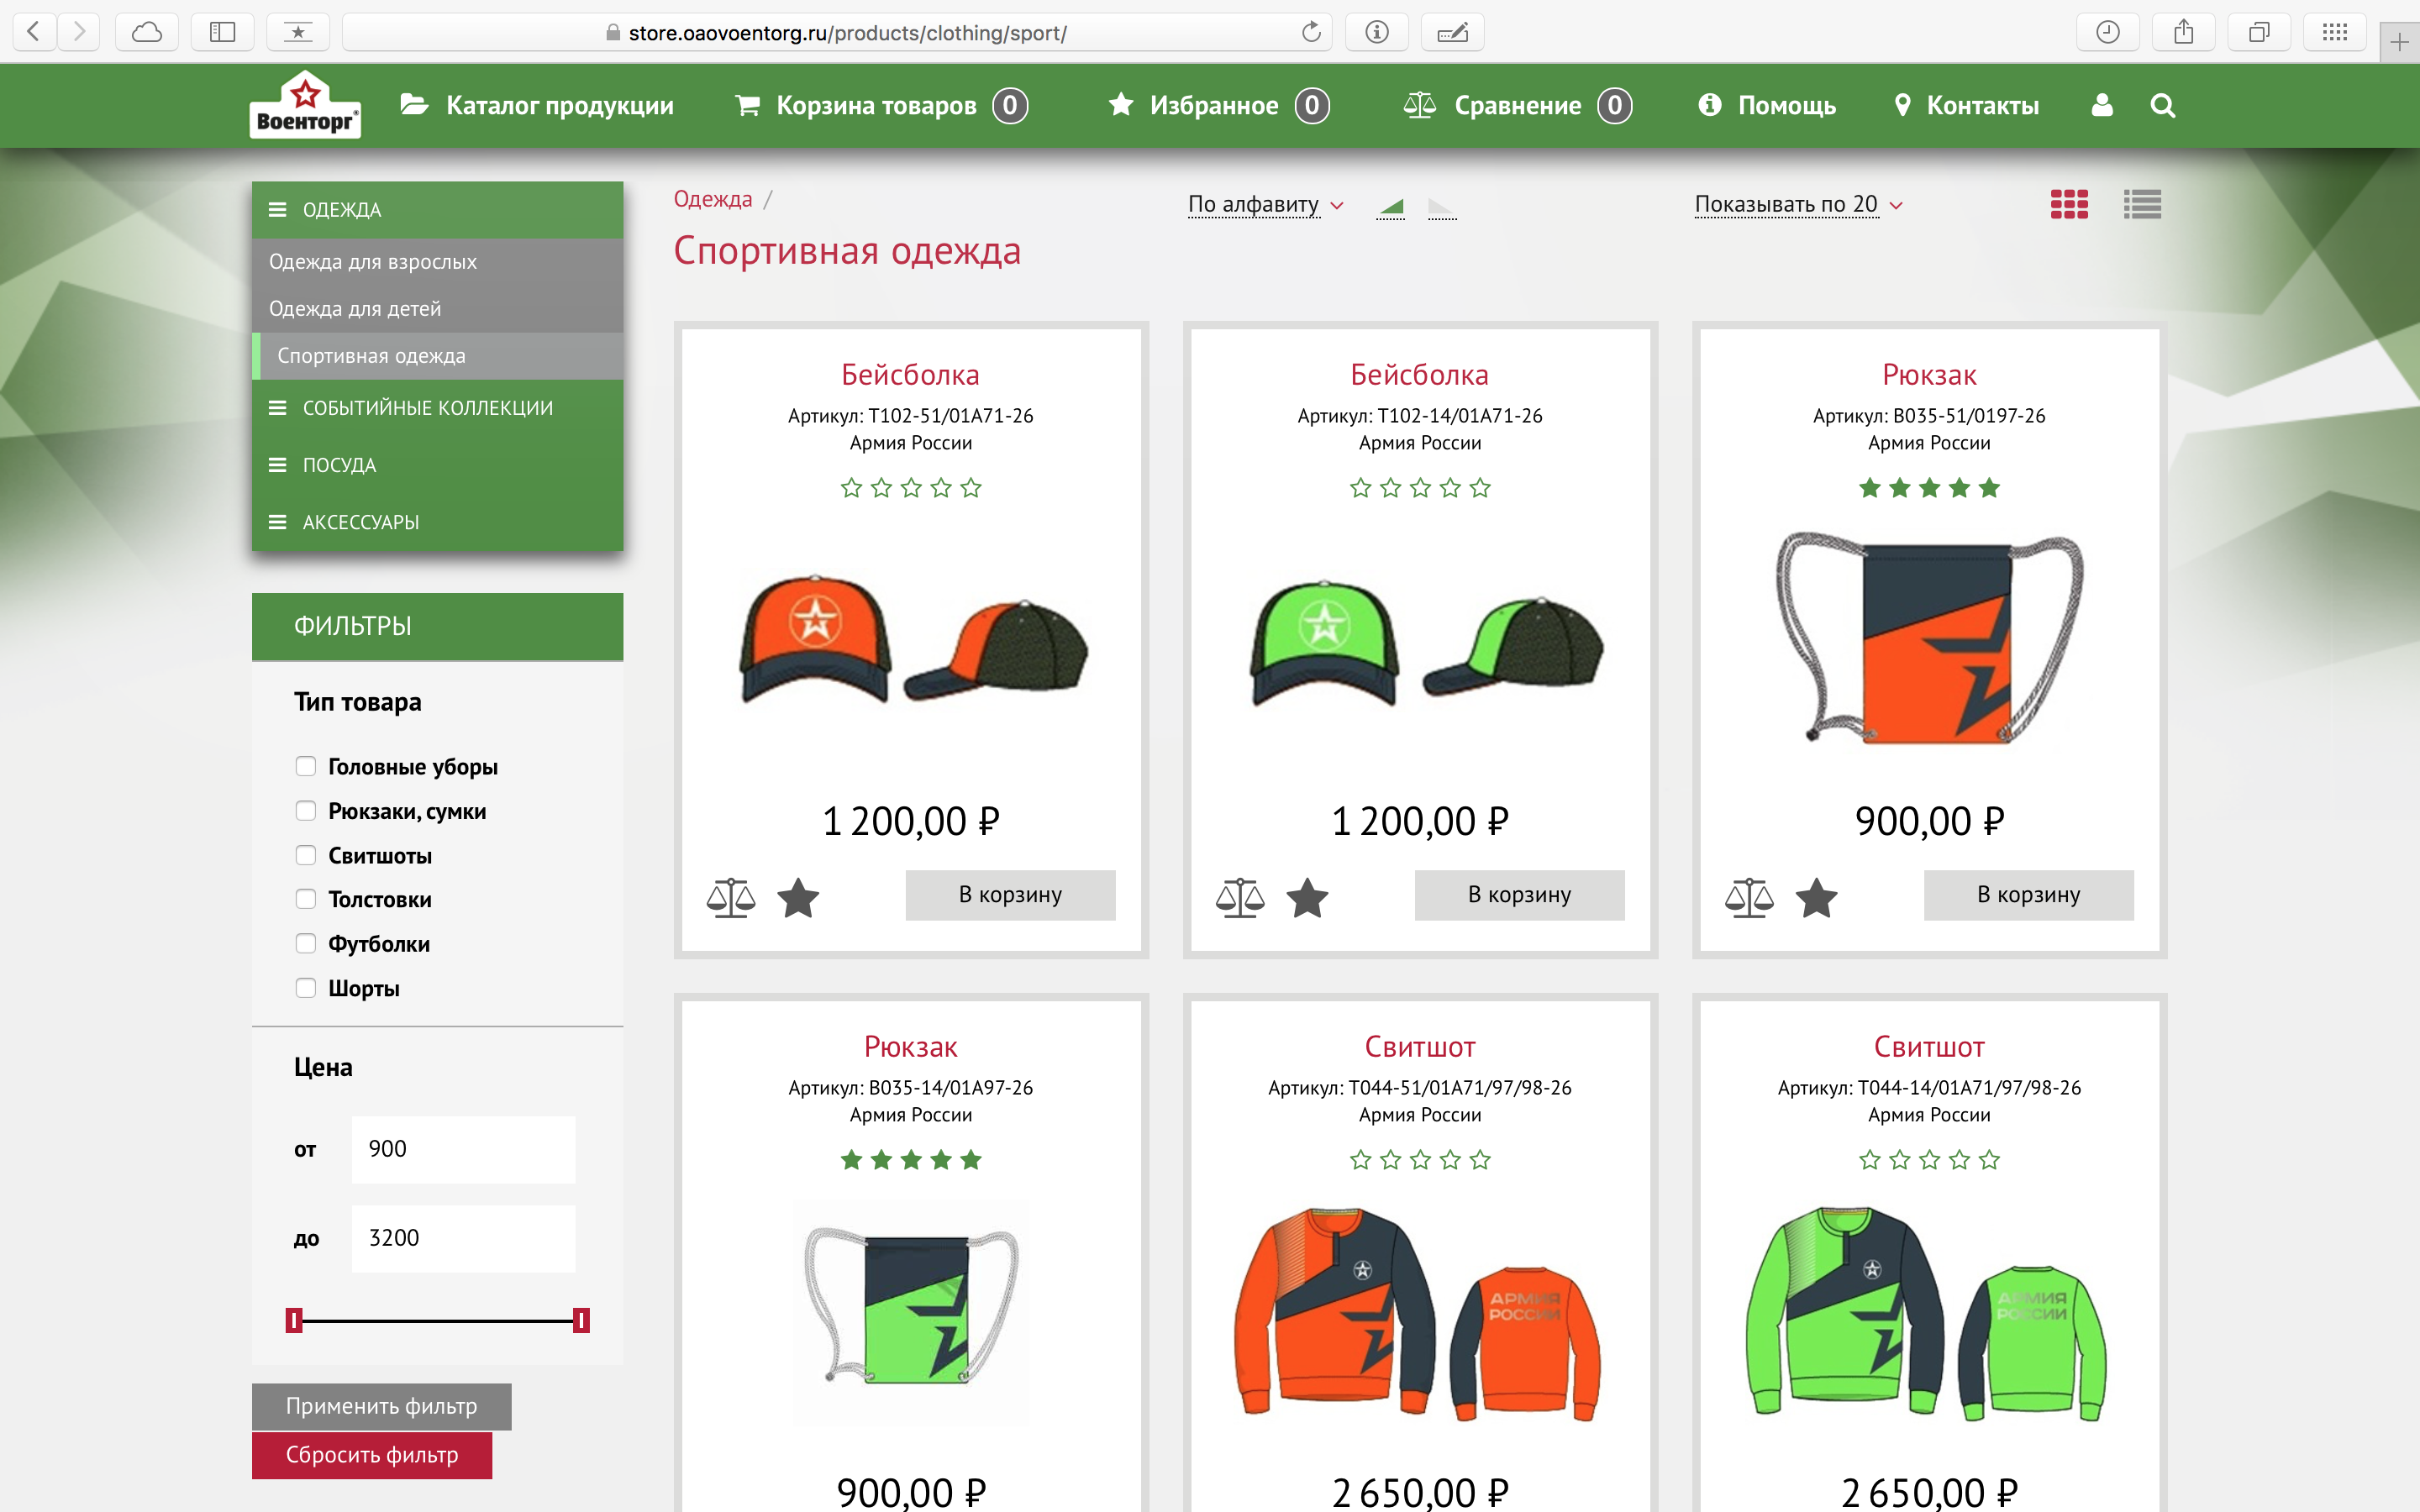The width and height of the screenshot is (2420, 1512).
Task: Toggle Safari sidebar
Action: pos(222,32)
